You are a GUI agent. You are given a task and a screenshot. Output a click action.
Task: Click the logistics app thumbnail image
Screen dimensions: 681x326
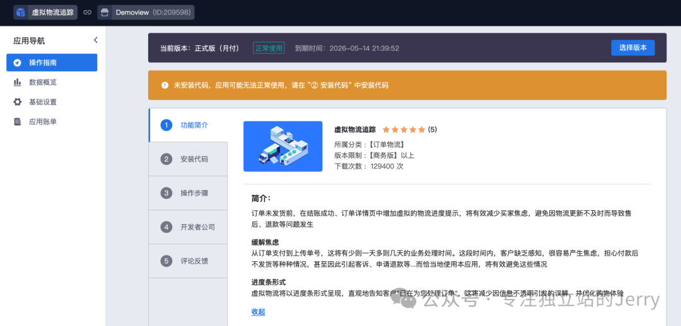coord(282,146)
